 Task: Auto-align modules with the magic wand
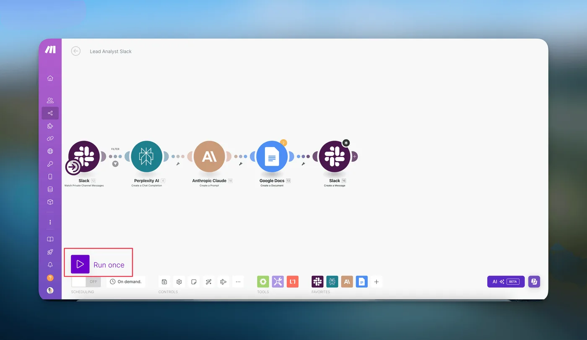208,282
